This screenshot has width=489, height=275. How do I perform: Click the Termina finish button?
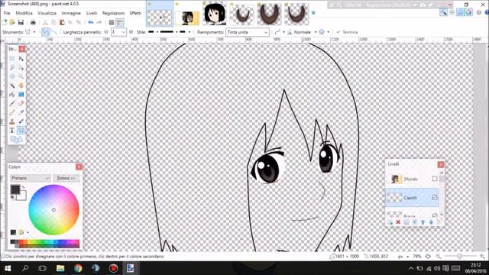pyautogui.click(x=347, y=32)
